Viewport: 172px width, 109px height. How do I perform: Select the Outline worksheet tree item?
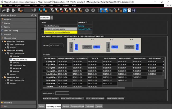pyautogui.click(x=16, y=56)
